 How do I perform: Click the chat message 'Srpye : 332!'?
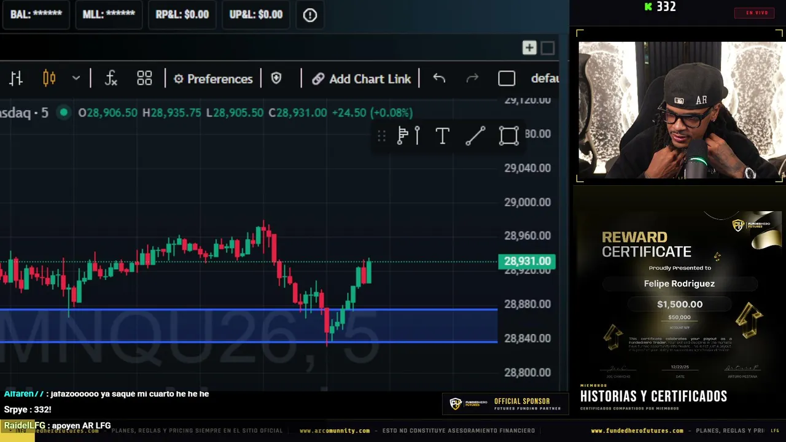(28, 409)
